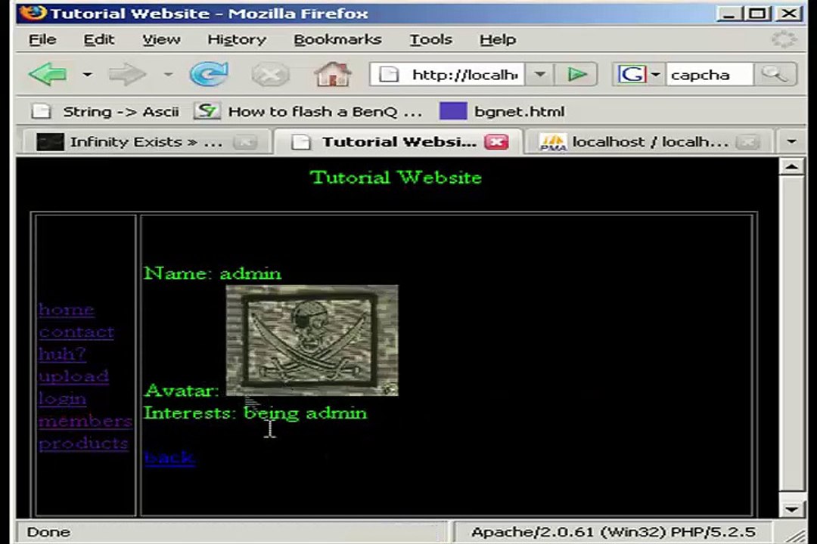
Task: Open the History menu
Action: [x=237, y=39]
